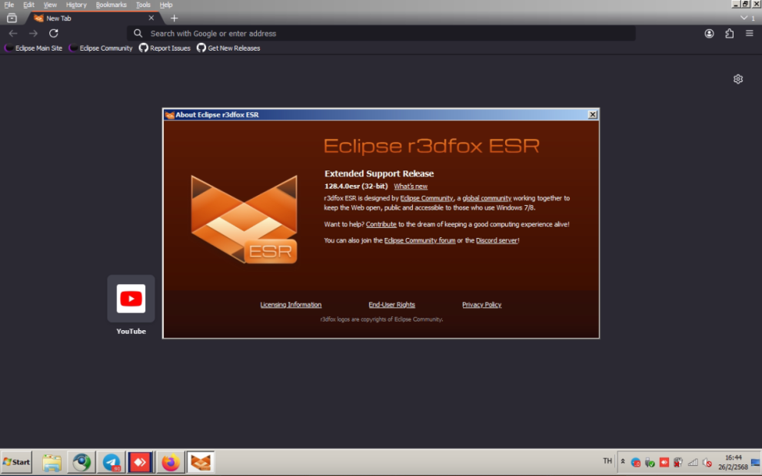Close the New Tab tab
This screenshot has height=476, width=762.
click(x=151, y=18)
